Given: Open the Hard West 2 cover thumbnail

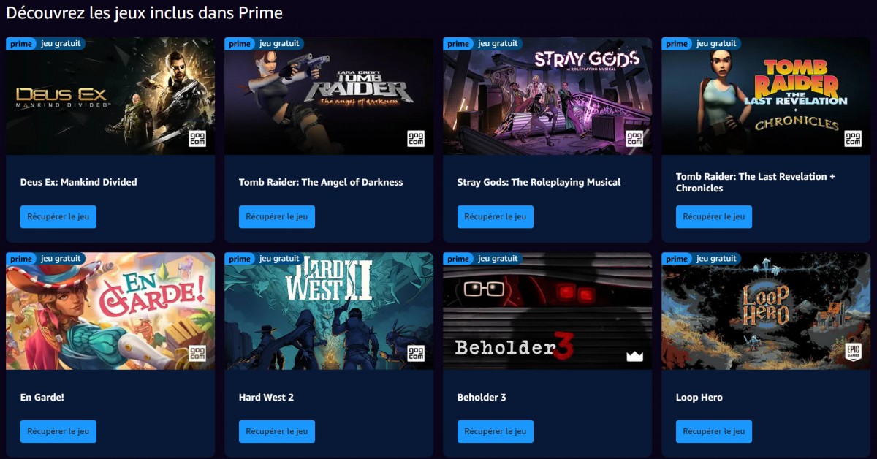Looking at the screenshot, I should (x=329, y=311).
